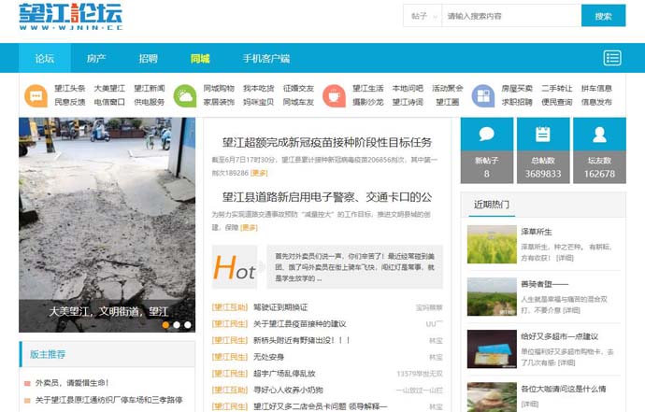Image resolution: width=645 pixels, height=412 pixels.
Task: Open the 同城购物 link
Action: point(219,88)
